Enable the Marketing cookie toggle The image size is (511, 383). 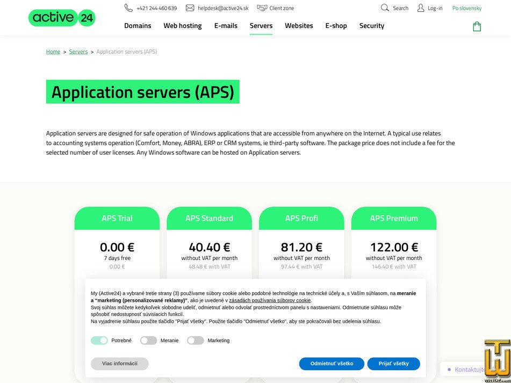195,340
